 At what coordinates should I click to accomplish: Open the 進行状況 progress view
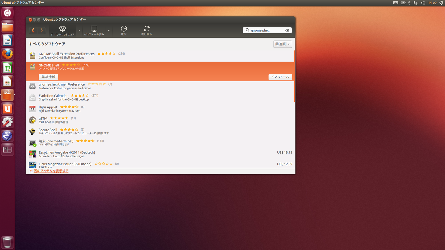[x=147, y=31]
